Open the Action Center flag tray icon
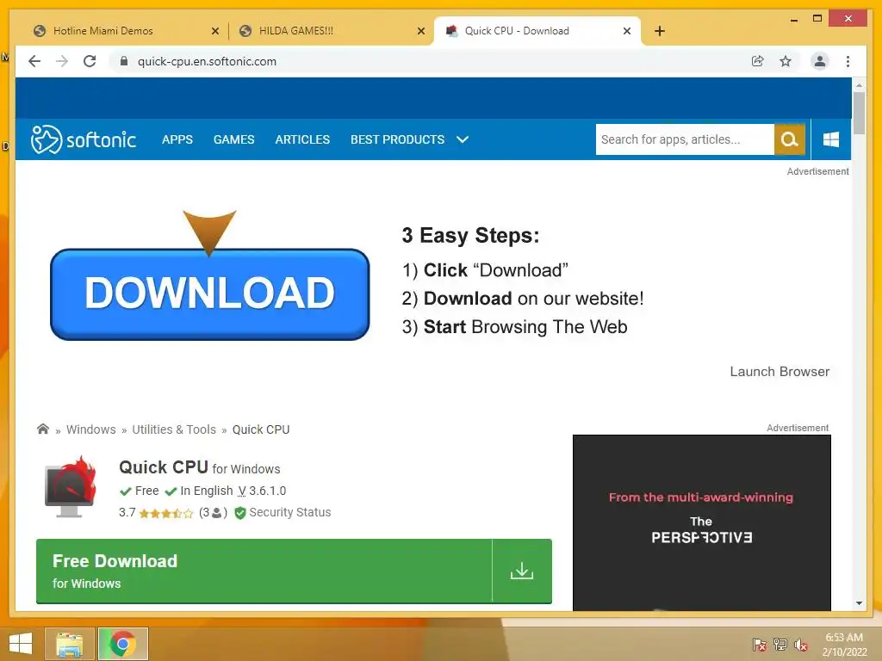The width and height of the screenshot is (882, 661). tap(760, 644)
